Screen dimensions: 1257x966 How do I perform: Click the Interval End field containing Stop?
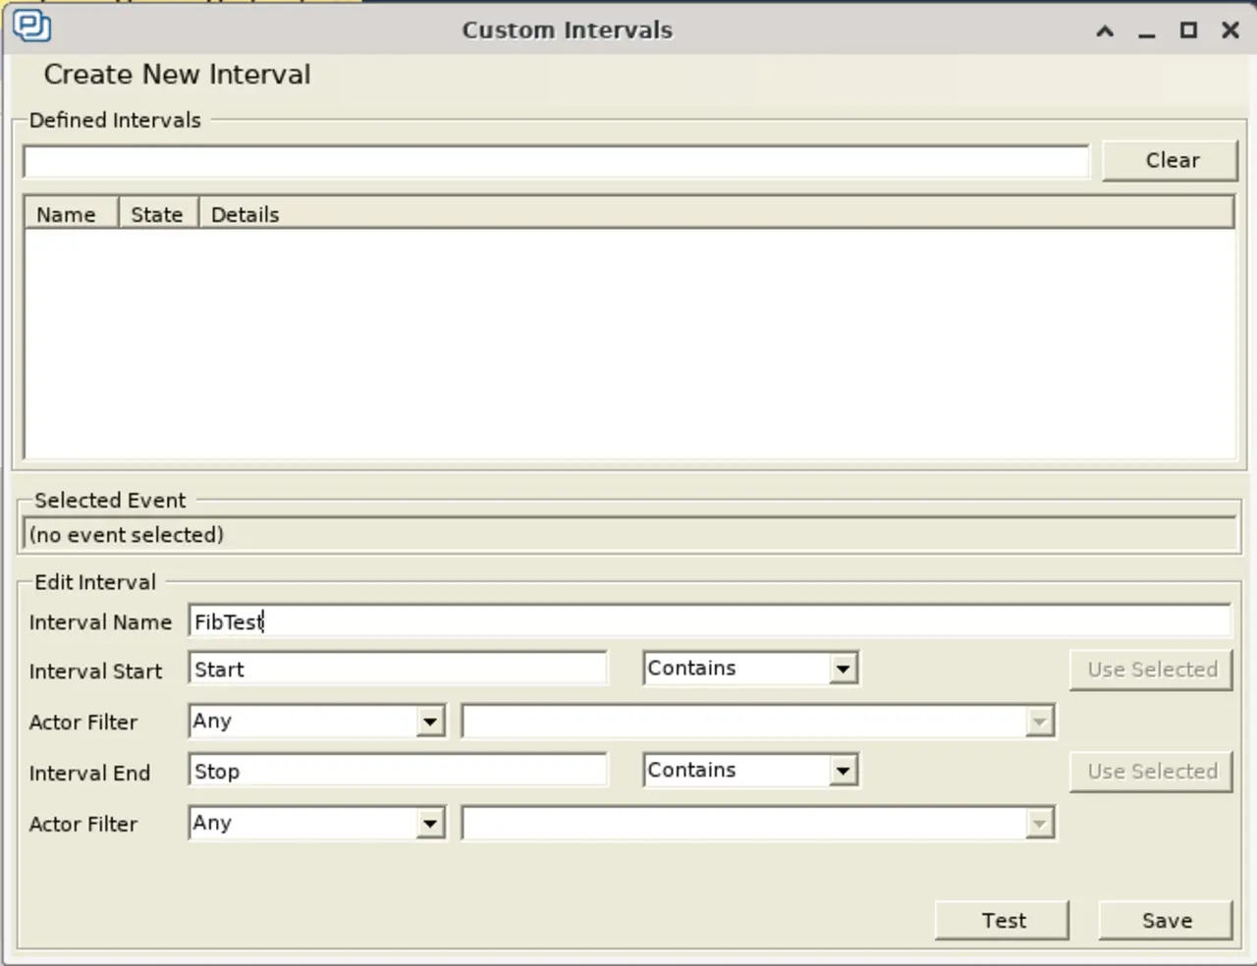tap(397, 771)
